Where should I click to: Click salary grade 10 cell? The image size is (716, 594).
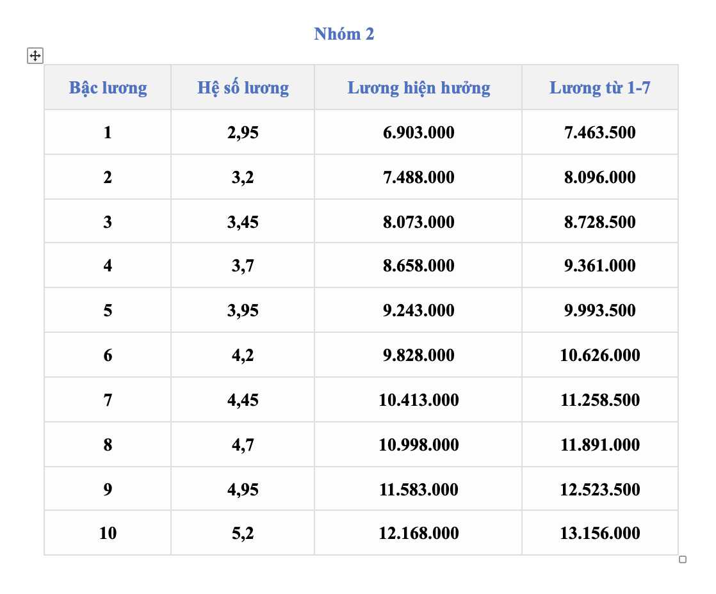pyautogui.click(x=108, y=533)
